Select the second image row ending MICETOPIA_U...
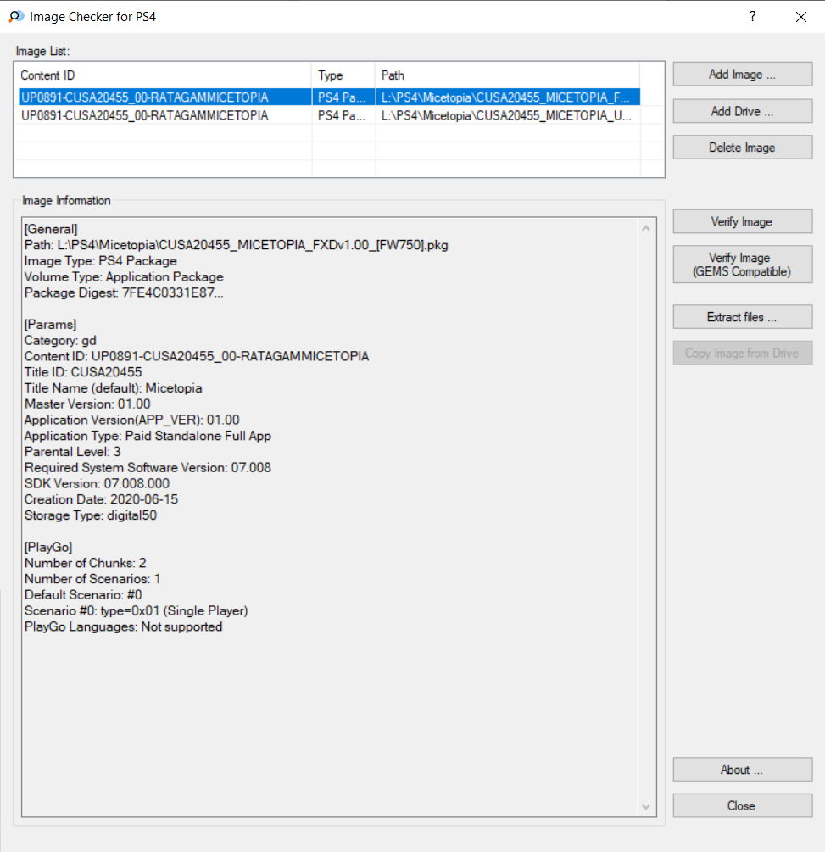Screen dimensions: 825x852 pyautogui.click(x=329, y=115)
